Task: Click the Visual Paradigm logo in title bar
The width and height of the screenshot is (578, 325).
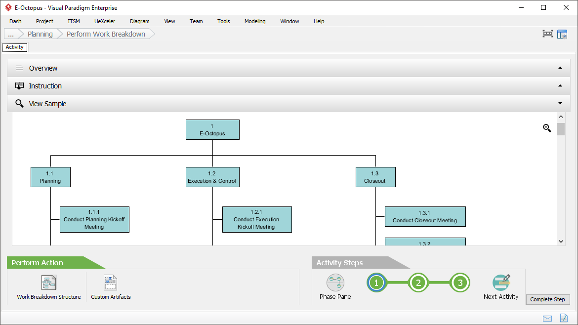Action: (x=8, y=7)
